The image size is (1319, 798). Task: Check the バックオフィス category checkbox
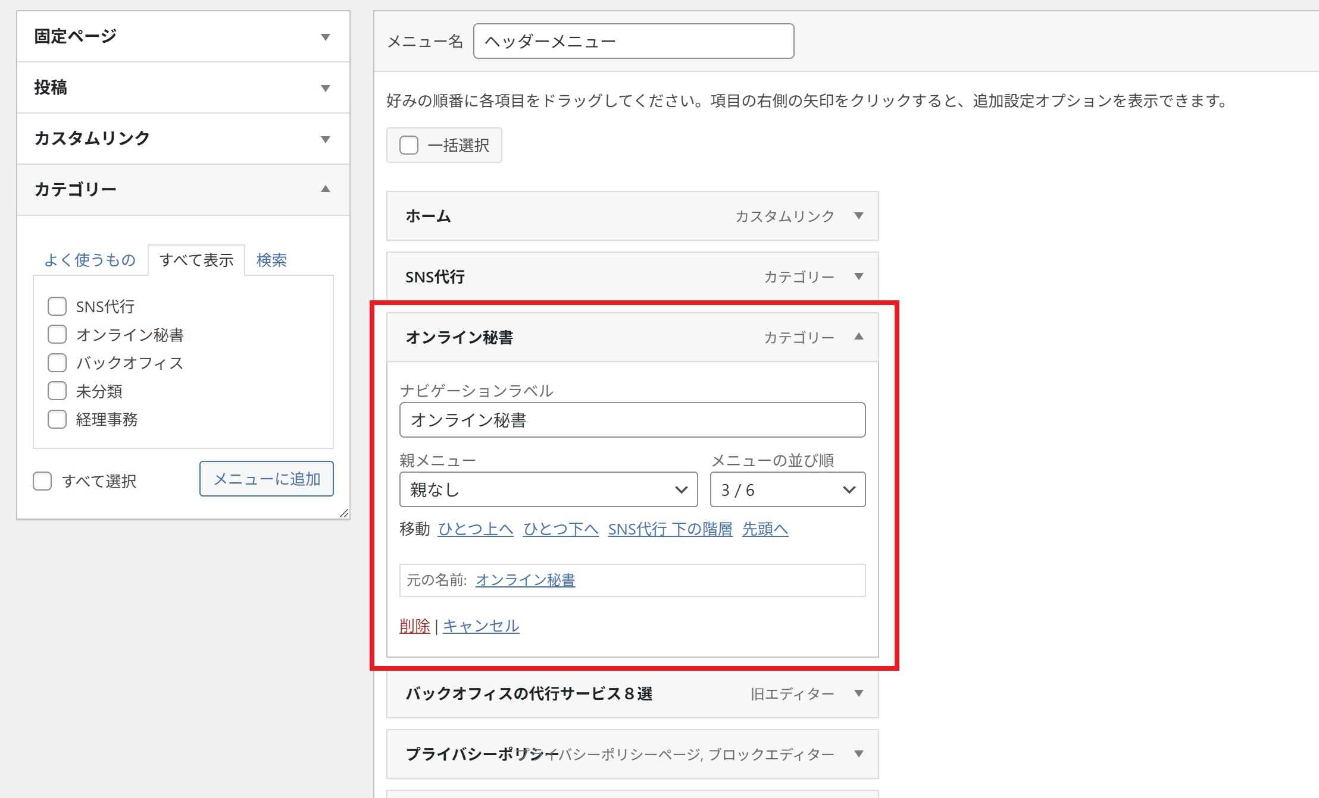[57, 363]
